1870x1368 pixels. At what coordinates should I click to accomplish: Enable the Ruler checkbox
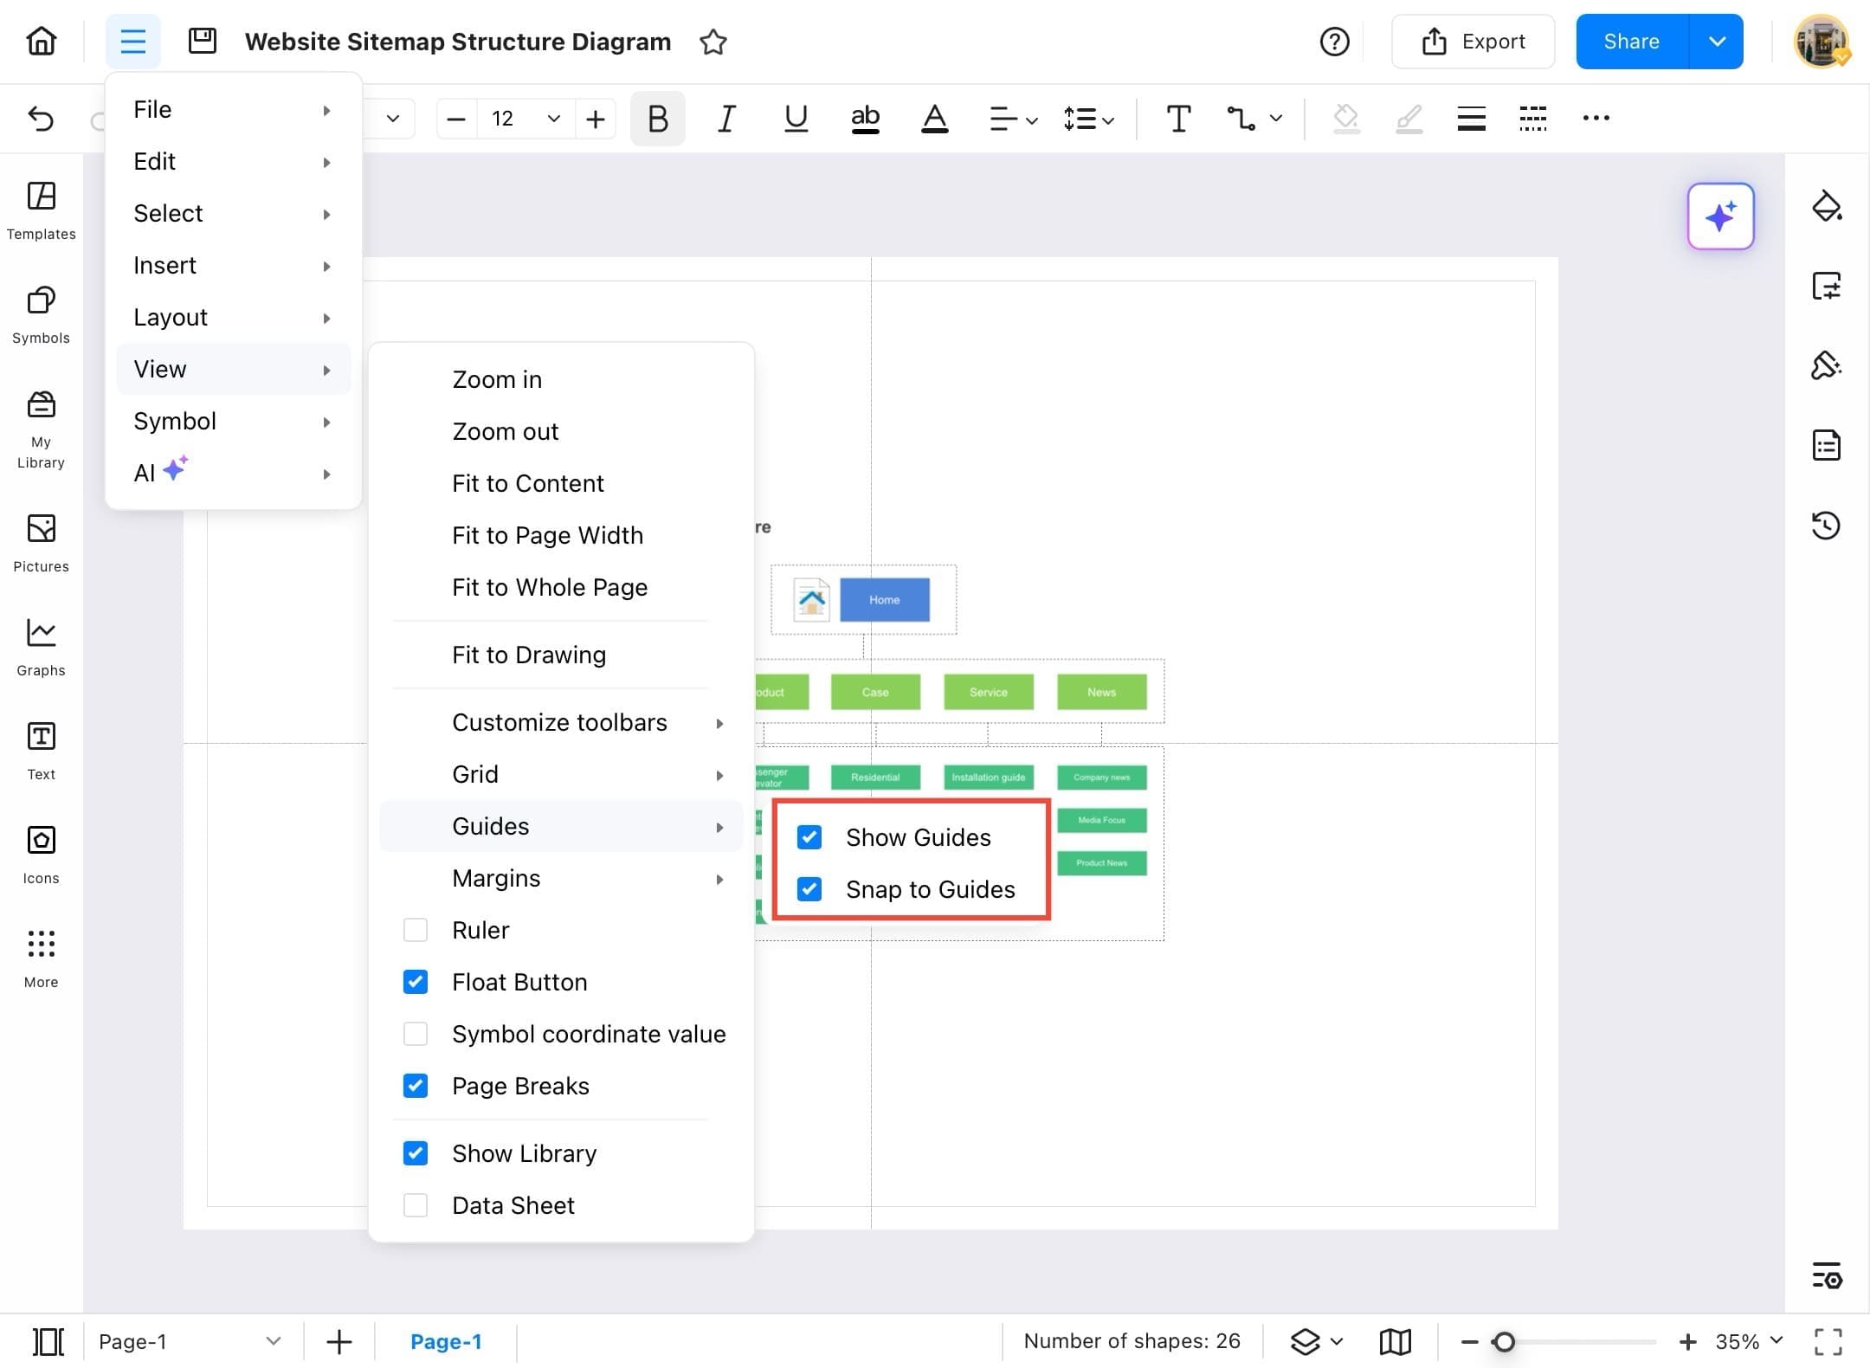coord(416,929)
